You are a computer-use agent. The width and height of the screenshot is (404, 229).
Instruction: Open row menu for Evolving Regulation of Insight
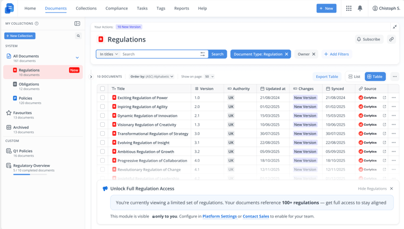pyautogui.click(x=394, y=143)
